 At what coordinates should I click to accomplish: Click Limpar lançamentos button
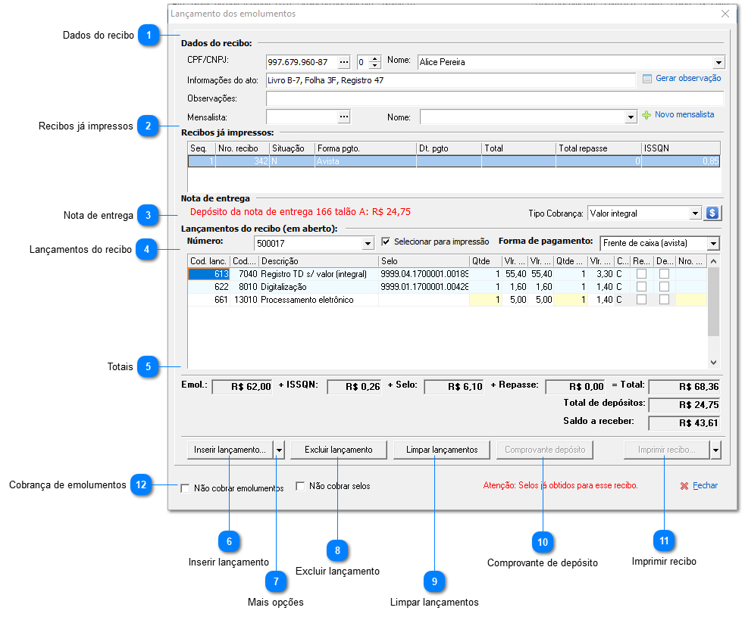coord(442,450)
